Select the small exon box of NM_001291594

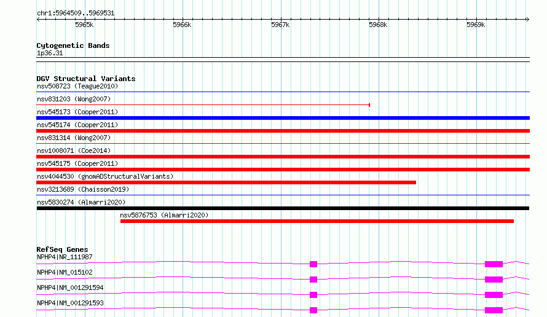[313, 295]
